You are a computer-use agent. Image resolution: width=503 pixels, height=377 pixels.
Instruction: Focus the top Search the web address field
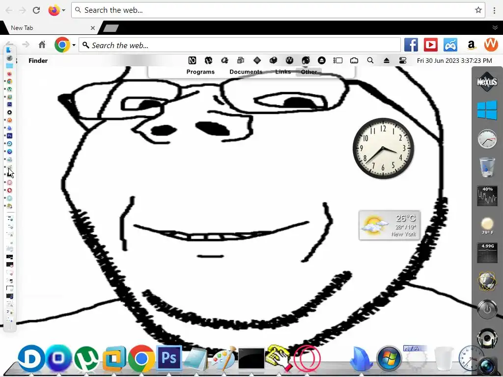tap(278, 10)
